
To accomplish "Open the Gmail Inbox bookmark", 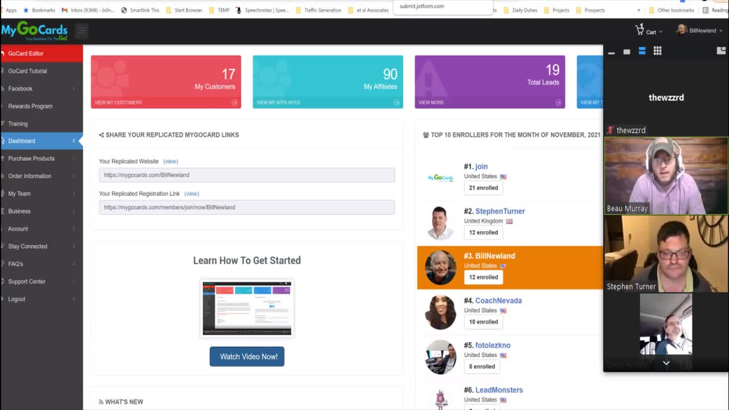I will click(88, 10).
